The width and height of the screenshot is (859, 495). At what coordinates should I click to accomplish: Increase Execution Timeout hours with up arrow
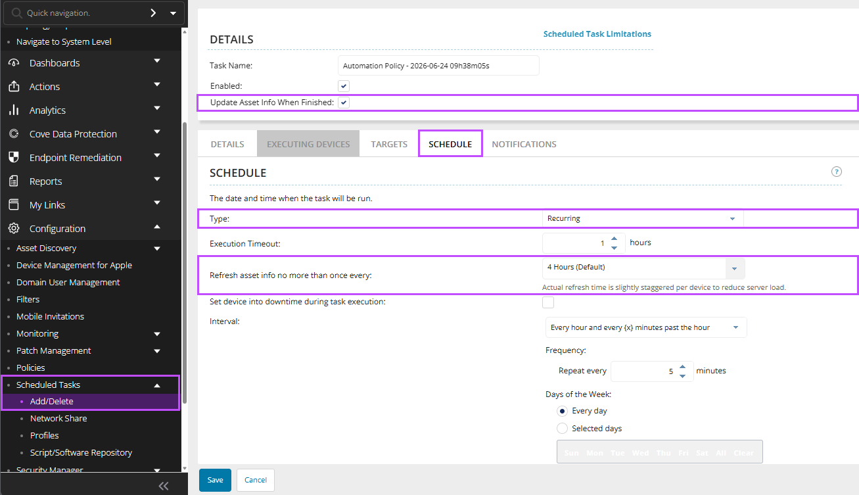click(x=614, y=239)
